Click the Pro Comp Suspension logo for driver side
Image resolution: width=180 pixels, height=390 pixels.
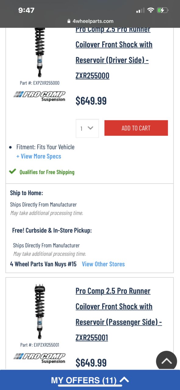pyautogui.click(x=40, y=96)
